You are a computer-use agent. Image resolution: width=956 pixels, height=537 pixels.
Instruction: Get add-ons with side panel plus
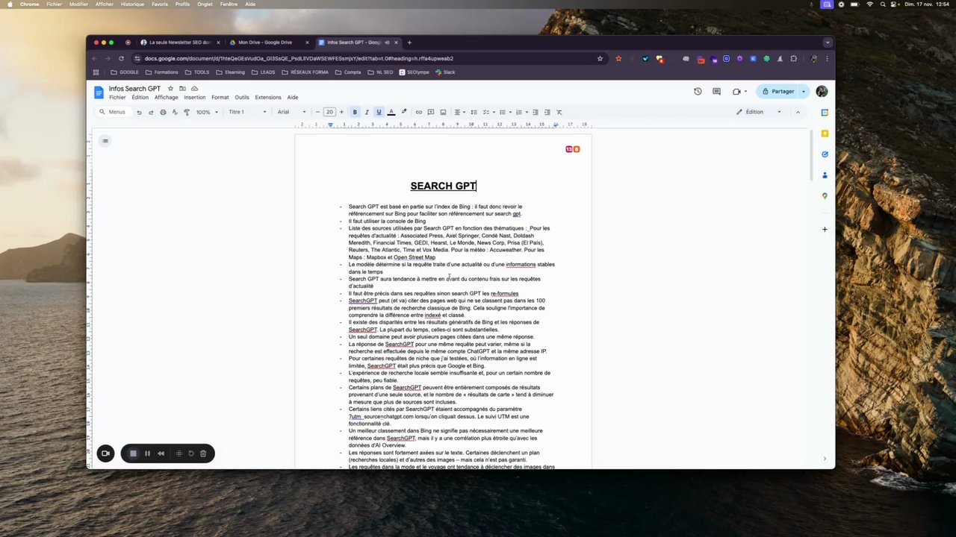point(825,229)
